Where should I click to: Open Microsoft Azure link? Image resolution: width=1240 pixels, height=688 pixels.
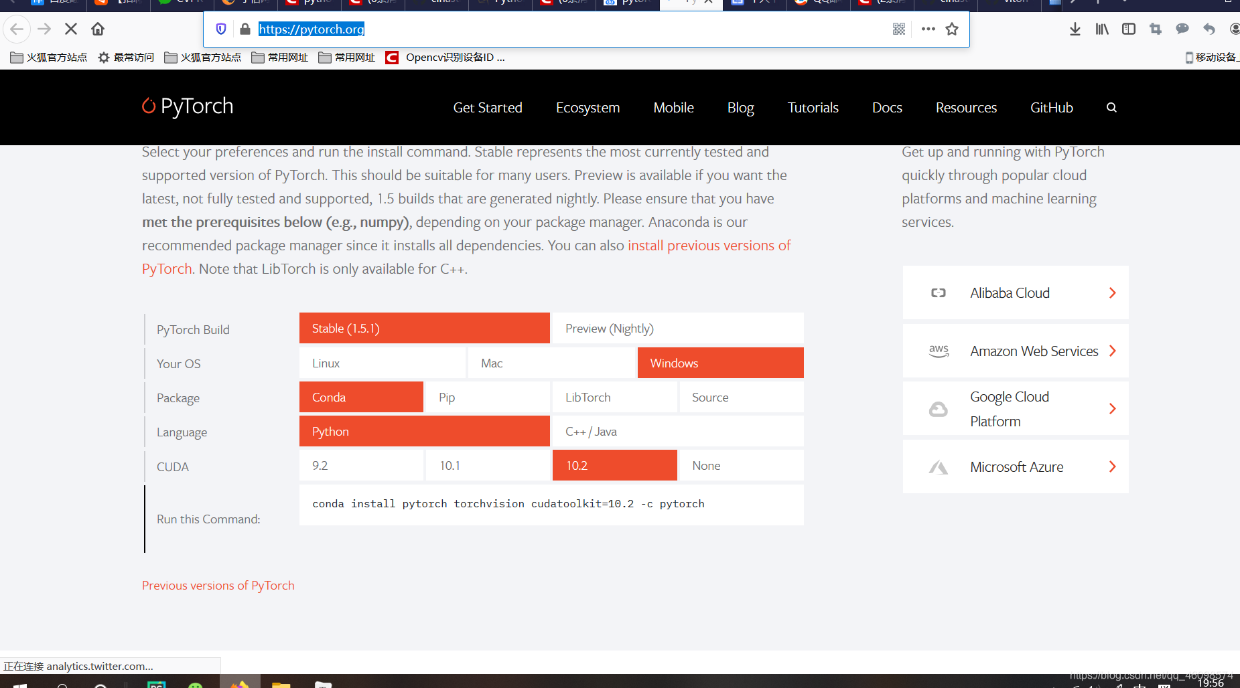click(1016, 467)
